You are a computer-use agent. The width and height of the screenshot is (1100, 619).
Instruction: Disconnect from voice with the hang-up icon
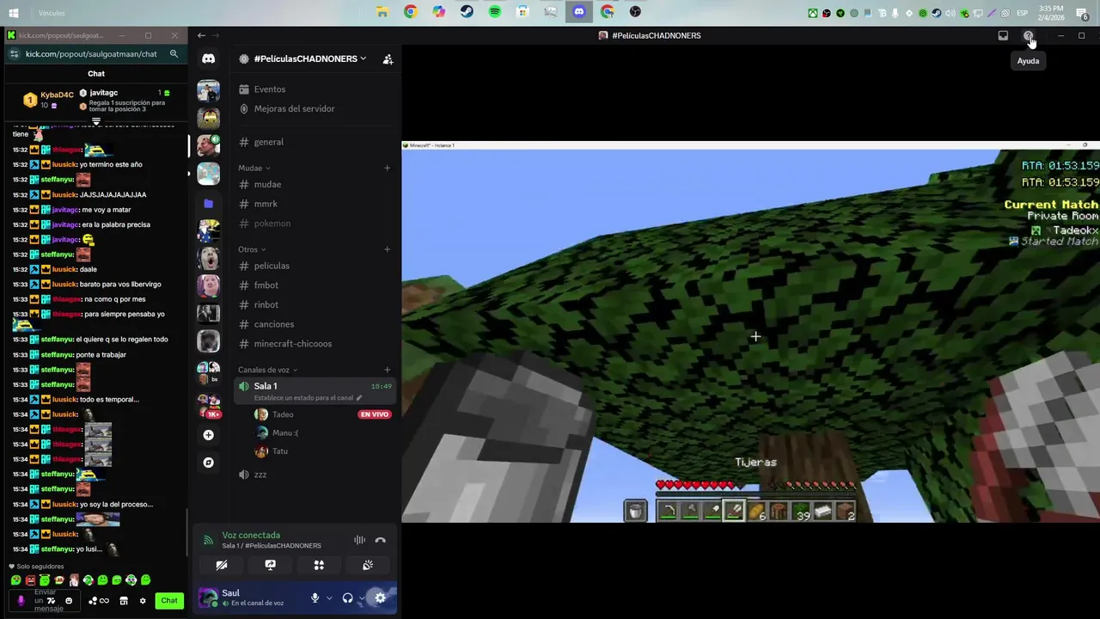pyautogui.click(x=380, y=540)
